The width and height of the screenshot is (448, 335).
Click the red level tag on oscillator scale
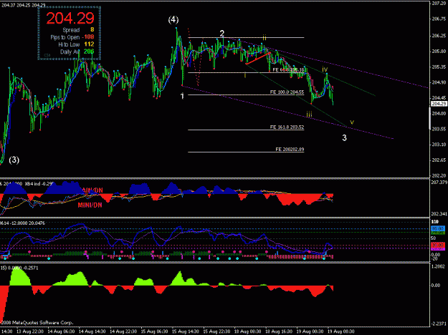click(x=438, y=245)
